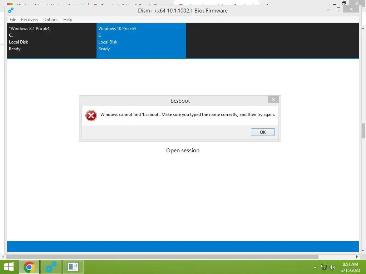
Task: Click OK in the bcsboot error dialog
Action: coord(263,132)
